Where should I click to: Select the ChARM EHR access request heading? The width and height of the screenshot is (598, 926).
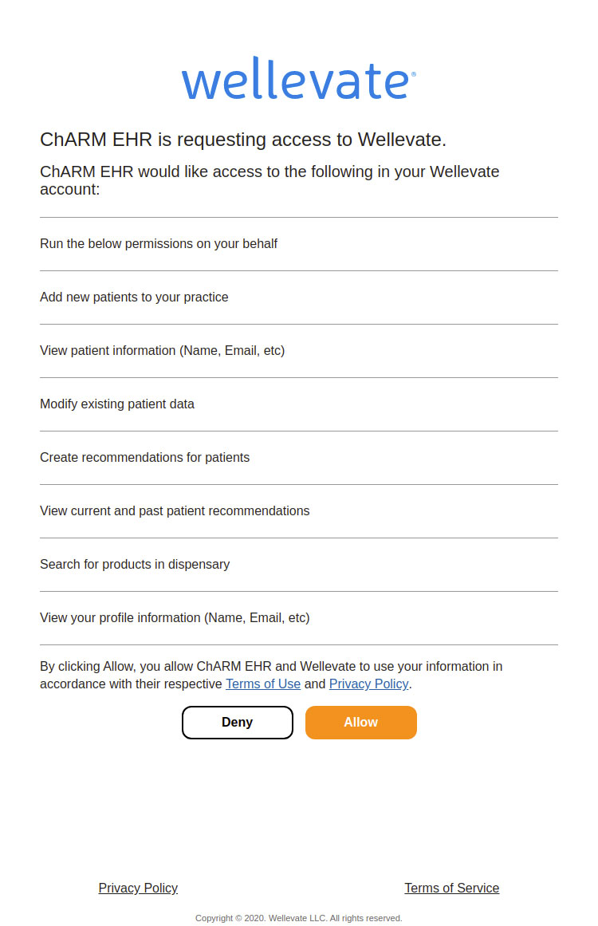[x=244, y=139]
